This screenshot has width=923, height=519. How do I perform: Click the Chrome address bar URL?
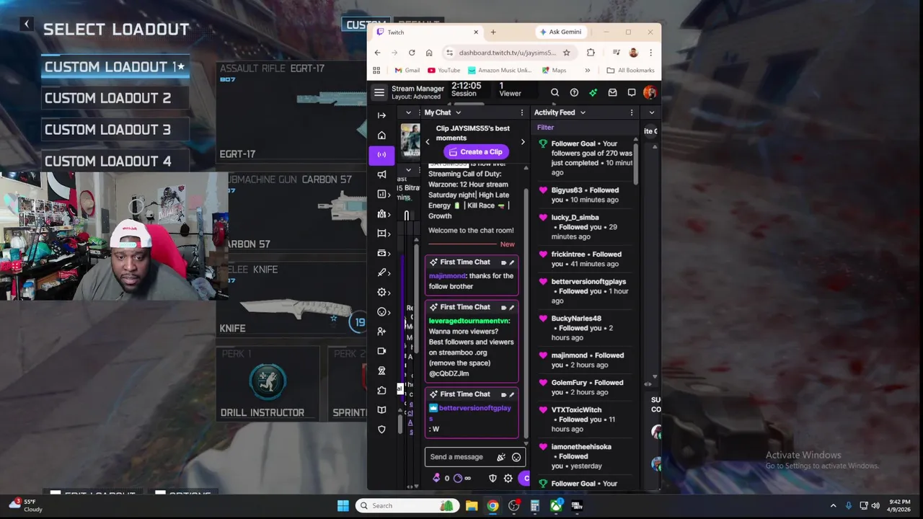click(x=507, y=53)
